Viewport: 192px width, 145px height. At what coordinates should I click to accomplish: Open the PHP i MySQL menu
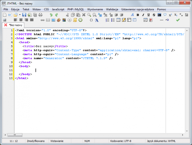pos(76,9)
